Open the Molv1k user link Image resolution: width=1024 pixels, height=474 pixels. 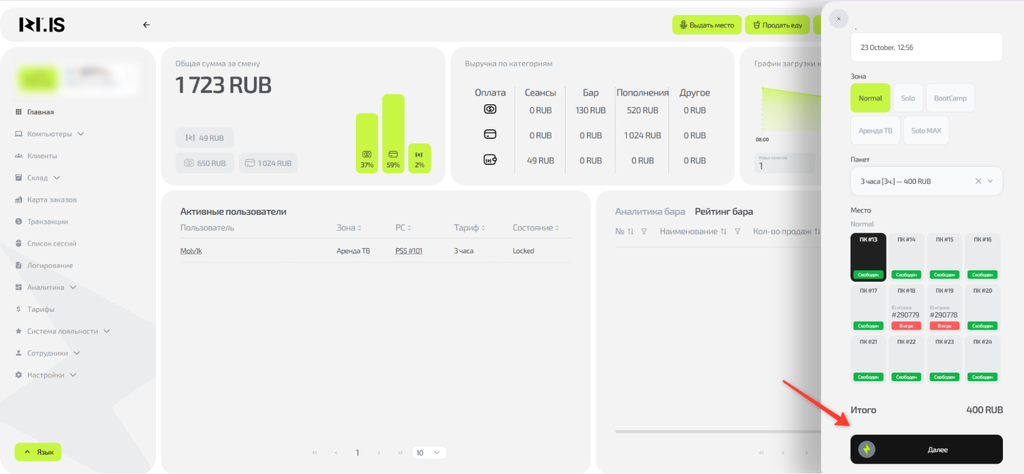tap(191, 251)
